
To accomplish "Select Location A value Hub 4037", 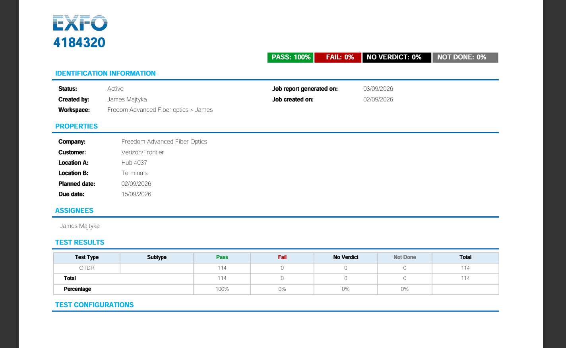I will coord(134,163).
